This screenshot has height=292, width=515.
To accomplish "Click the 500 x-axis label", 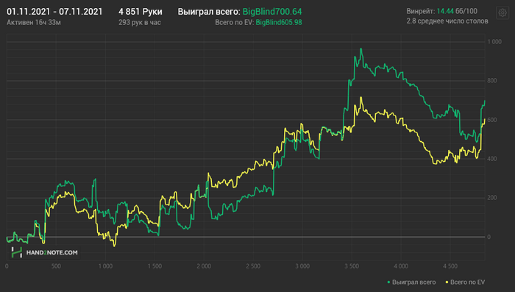I will click(56, 266).
